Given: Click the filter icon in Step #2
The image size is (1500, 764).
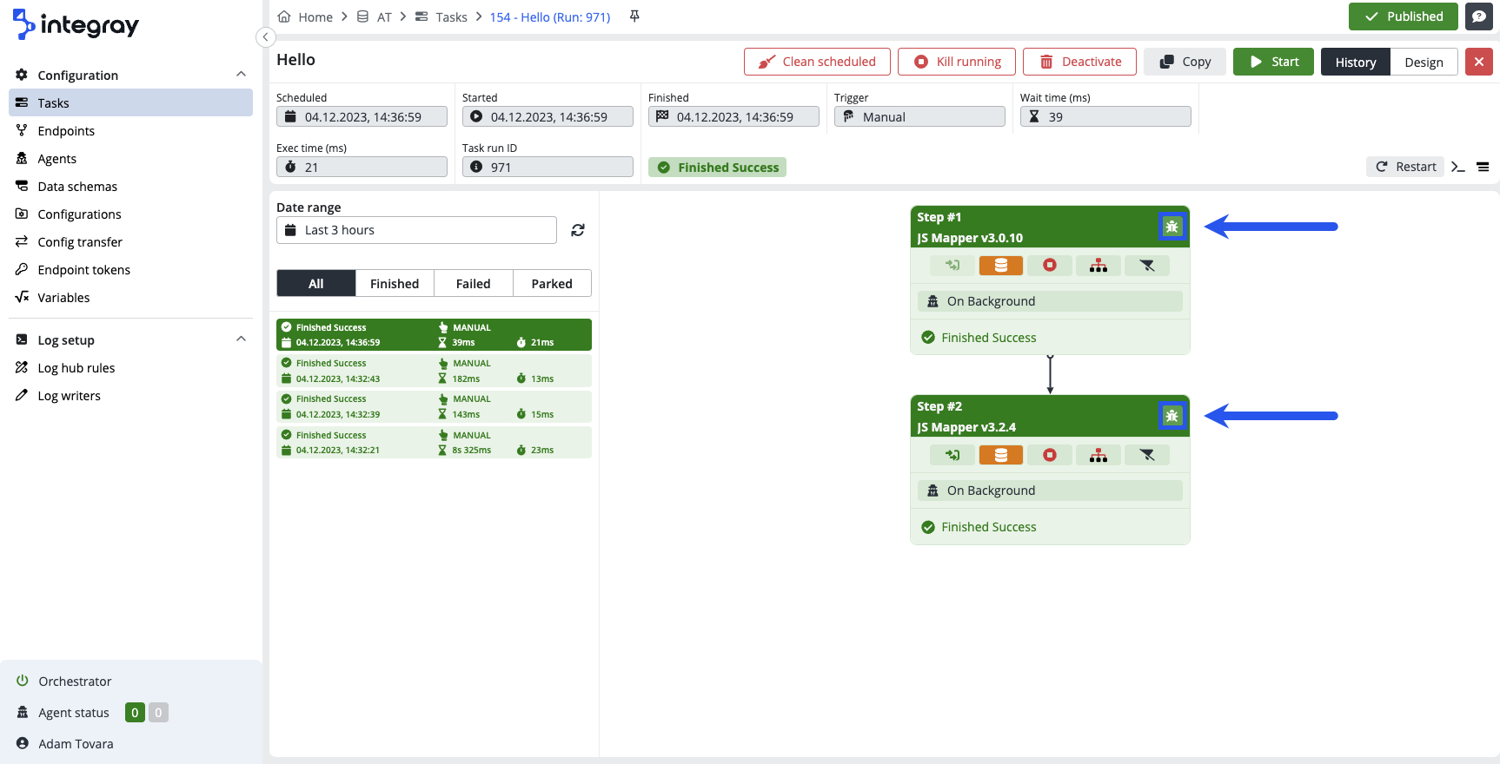Looking at the screenshot, I should tap(1146, 455).
